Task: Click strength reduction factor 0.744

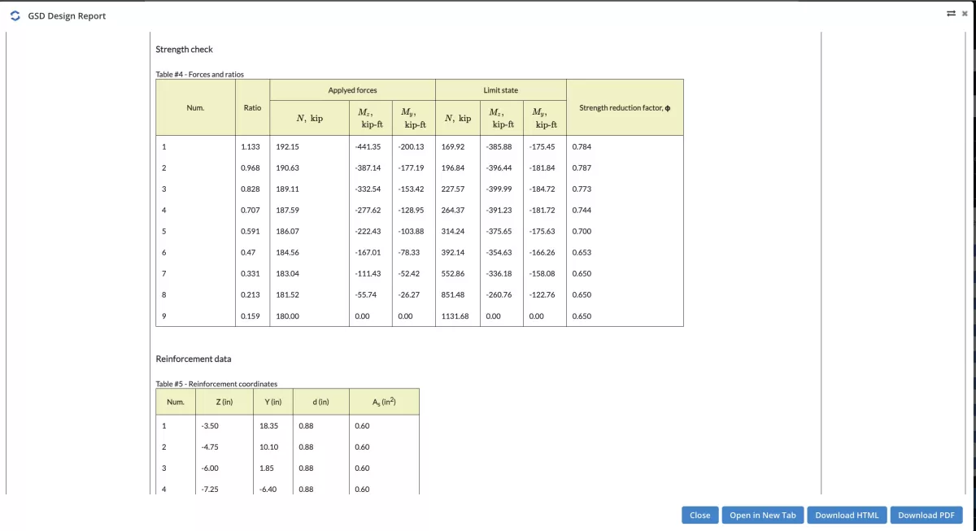Action: 582,210
